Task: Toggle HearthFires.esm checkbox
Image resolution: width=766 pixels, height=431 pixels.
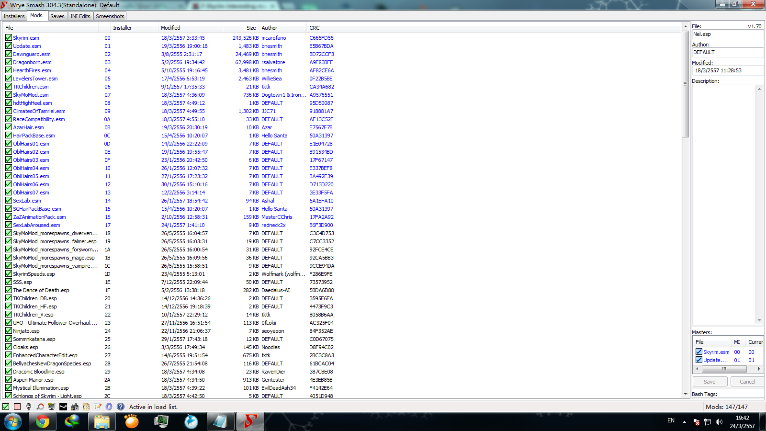Action: [x=9, y=70]
